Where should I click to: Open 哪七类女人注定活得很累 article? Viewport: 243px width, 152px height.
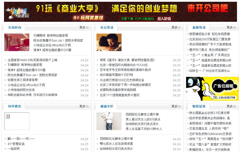tap(116, 144)
